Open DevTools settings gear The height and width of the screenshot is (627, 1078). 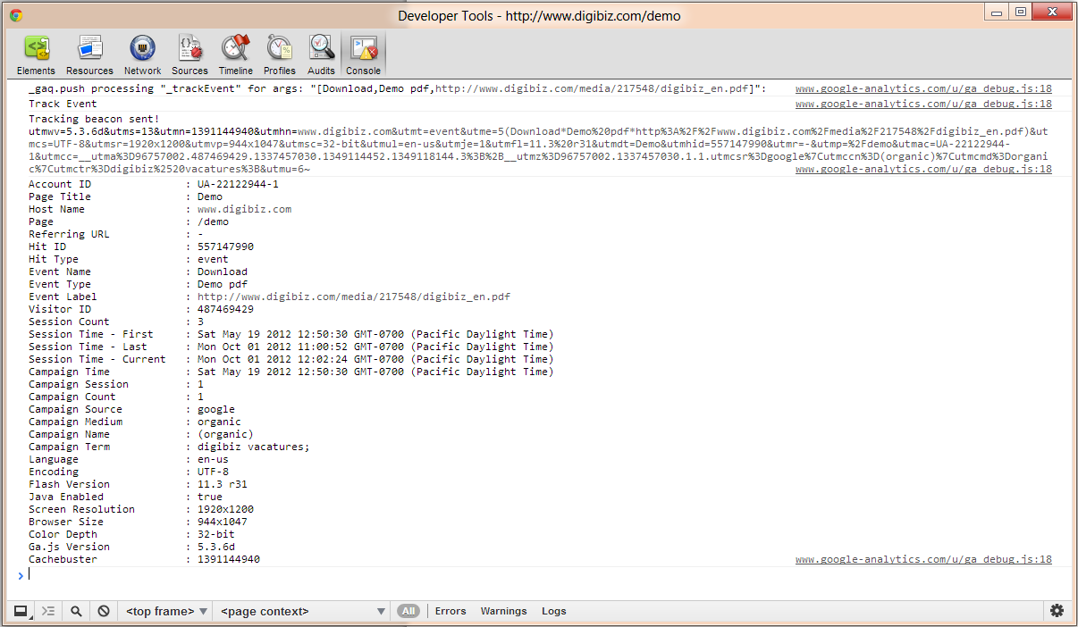point(1057,611)
